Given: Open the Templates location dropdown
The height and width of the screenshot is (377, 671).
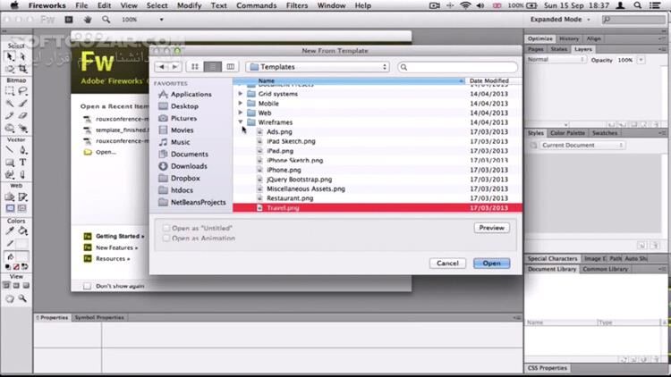Looking at the screenshot, I should (318, 67).
